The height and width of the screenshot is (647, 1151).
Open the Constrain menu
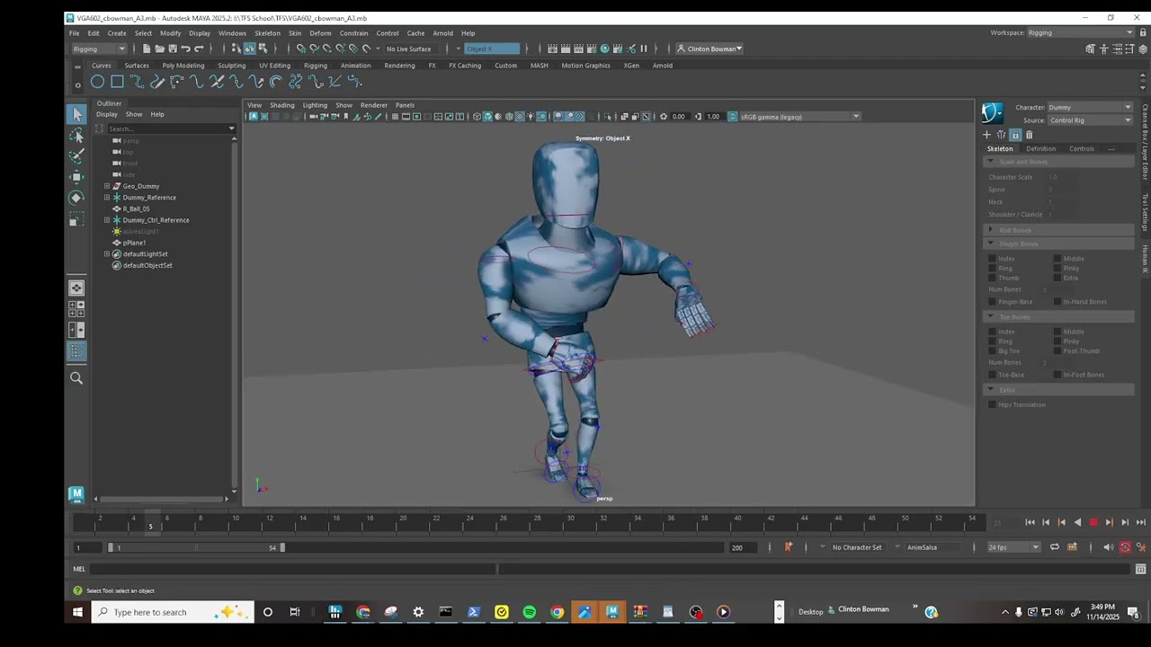(353, 33)
